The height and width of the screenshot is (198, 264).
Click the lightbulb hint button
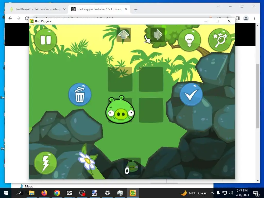click(x=189, y=40)
